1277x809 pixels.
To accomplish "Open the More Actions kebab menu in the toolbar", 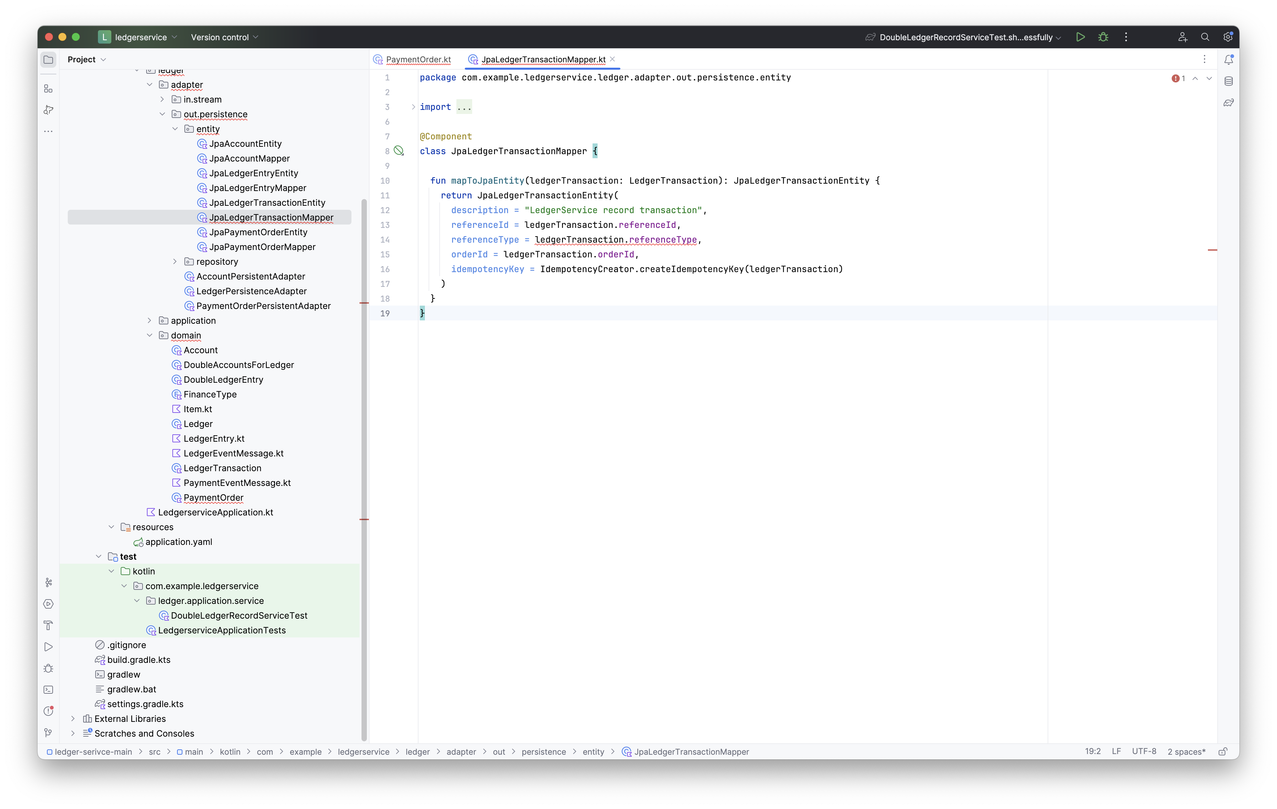I will click(1126, 37).
